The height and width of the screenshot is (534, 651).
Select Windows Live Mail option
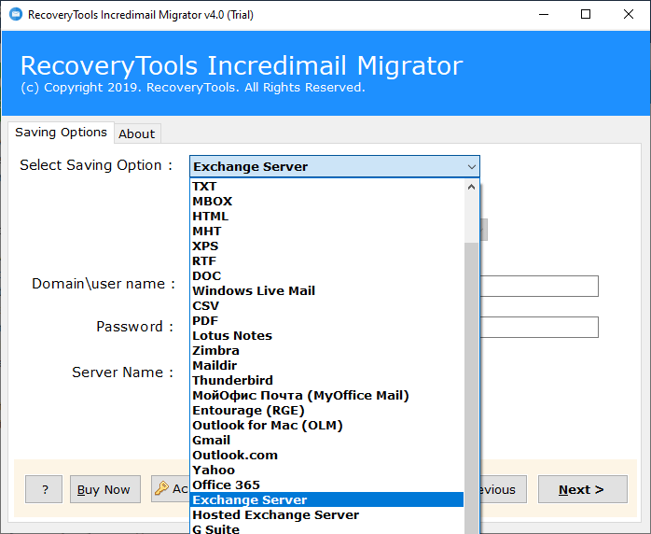coord(326,291)
